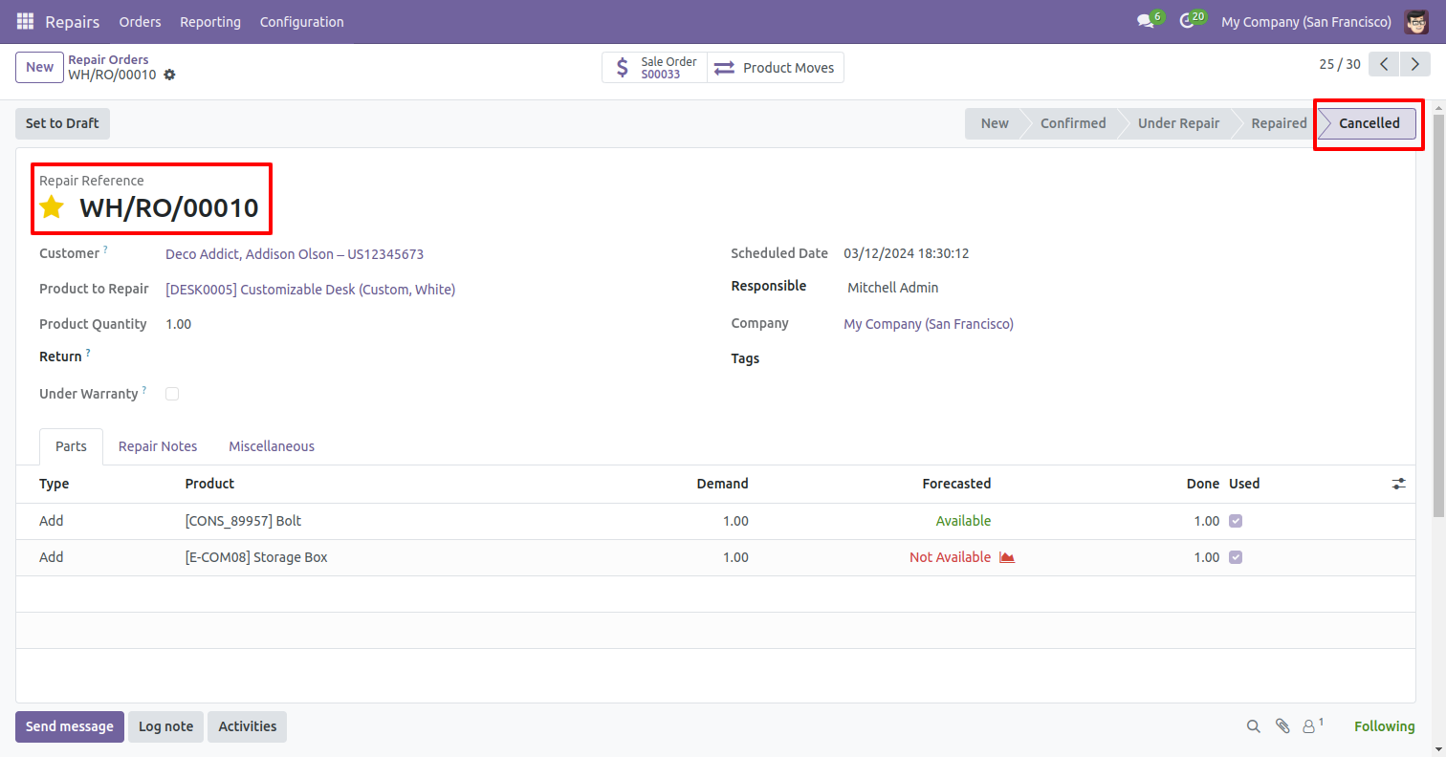
Task: Click the gear icon beside WH/RO/00010 breadcrumb
Action: pos(169,75)
